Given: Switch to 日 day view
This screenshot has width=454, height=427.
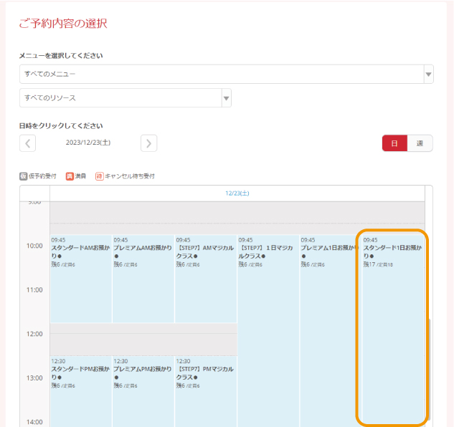Looking at the screenshot, I should pos(394,143).
